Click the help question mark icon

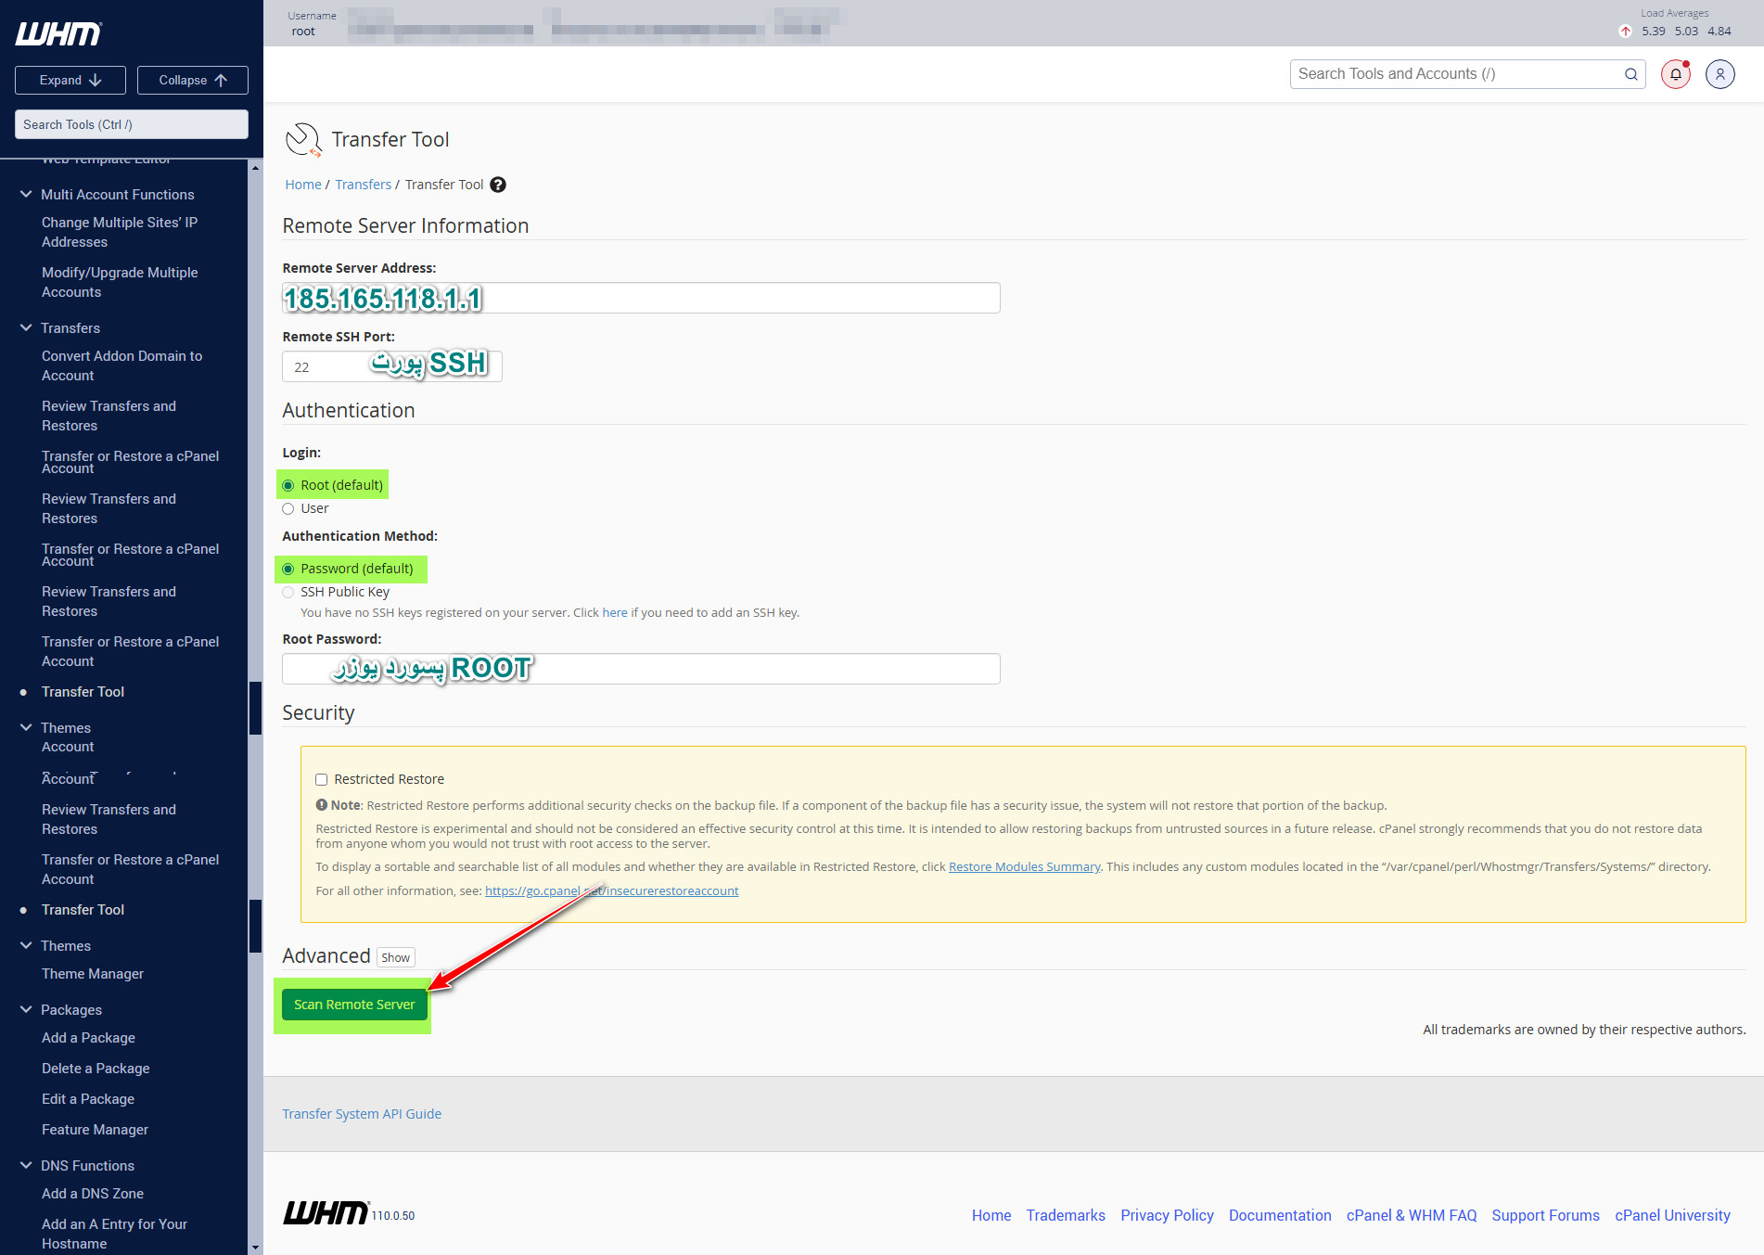pyautogui.click(x=498, y=185)
